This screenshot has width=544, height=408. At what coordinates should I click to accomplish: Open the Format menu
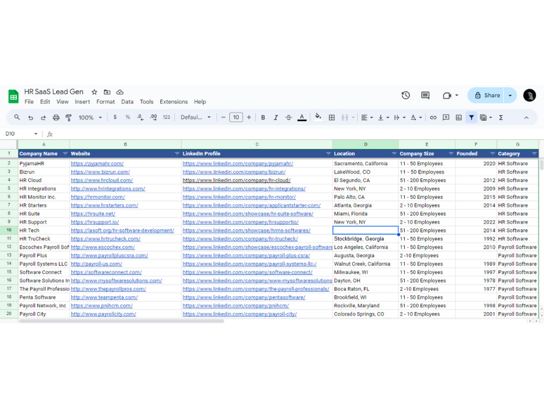pyautogui.click(x=106, y=102)
